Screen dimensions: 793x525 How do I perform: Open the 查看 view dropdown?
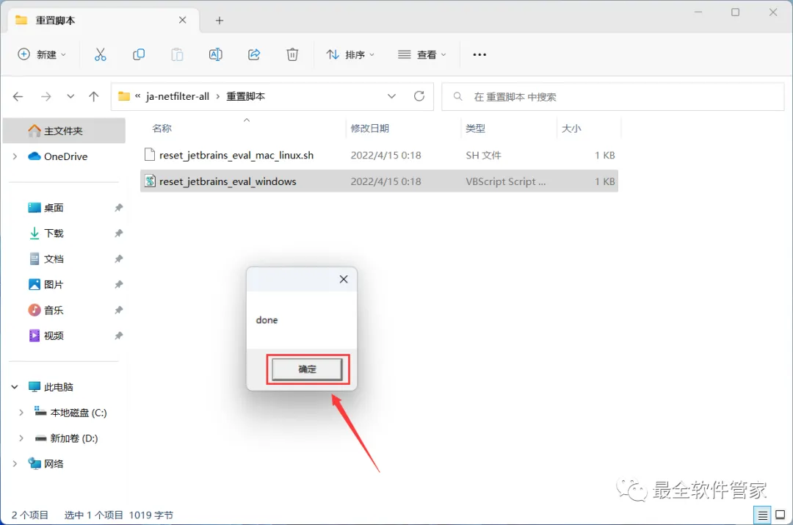421,54
